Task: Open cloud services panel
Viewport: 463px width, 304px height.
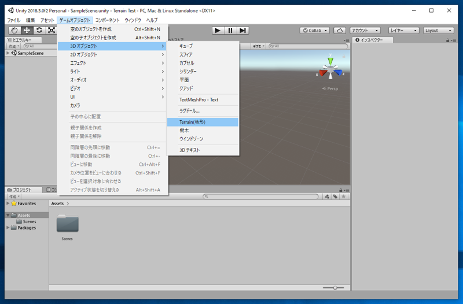Action: click(x=340, y=31)
